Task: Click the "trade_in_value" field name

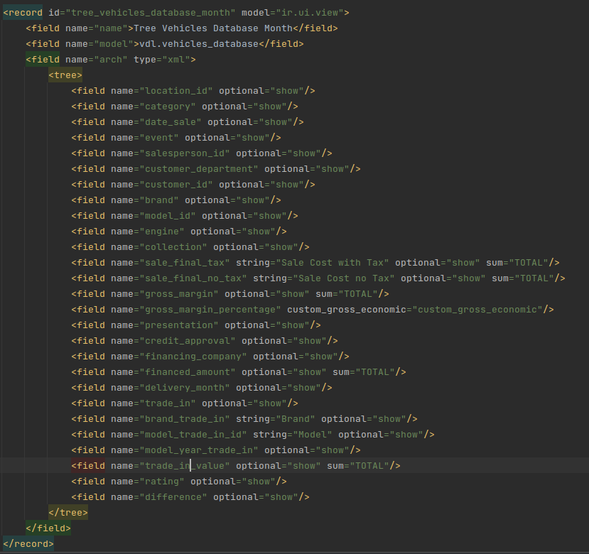Action: [x=185, y=466]
